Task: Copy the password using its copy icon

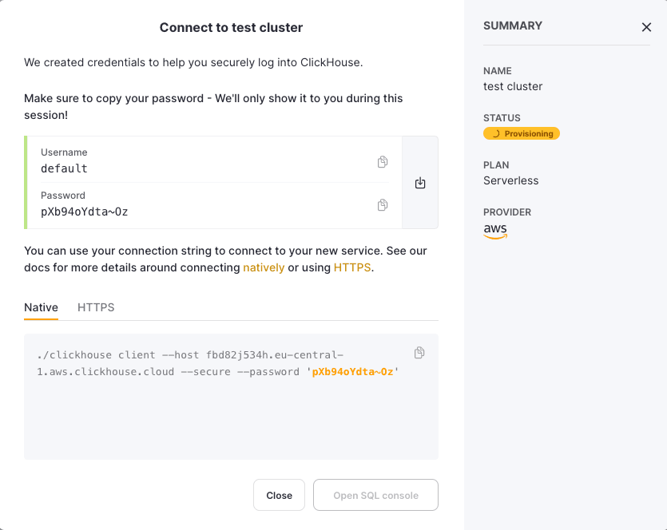Action: 383,205
